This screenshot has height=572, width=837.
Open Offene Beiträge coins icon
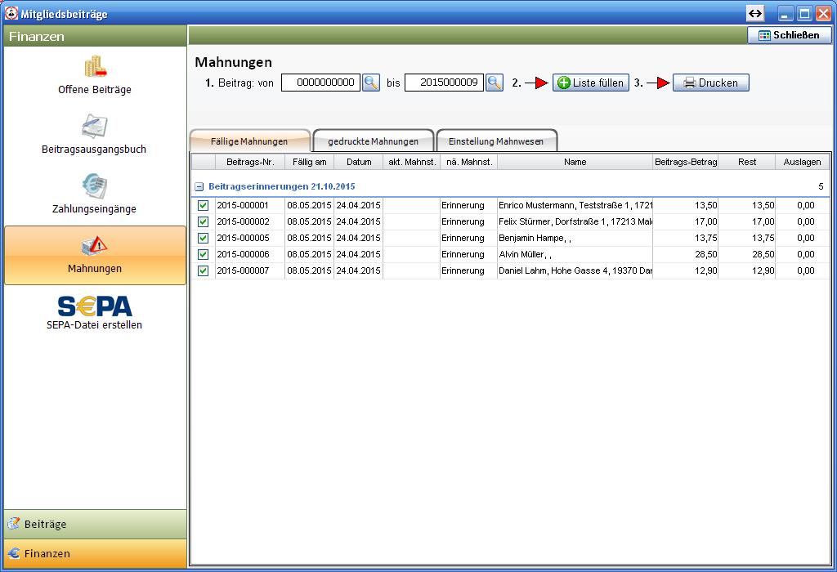pyautogui.click(x=95, y=67)
